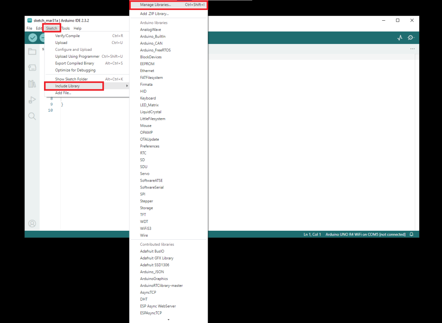Choose Add .ZIP Library... option
442x323 pixels.
[x=154, y=14]
